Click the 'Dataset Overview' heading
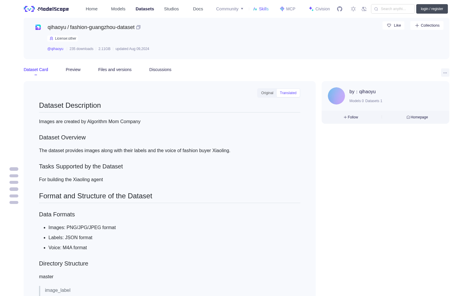This screenshot has width=473, height=296. [x=62, y=137]
